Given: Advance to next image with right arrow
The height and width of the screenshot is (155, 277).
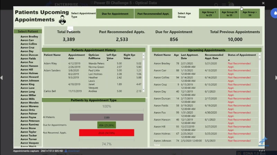Looking at the screenshot, I should tap(276, 78).
